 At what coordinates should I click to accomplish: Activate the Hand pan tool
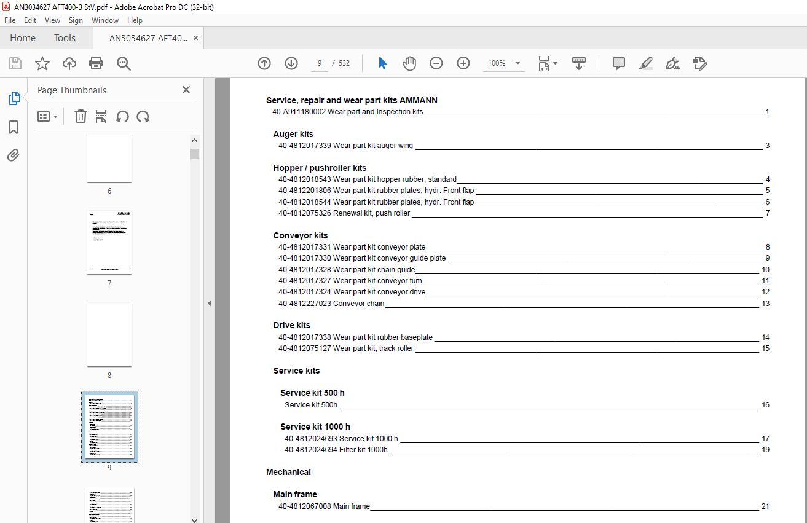pos(409,63)
